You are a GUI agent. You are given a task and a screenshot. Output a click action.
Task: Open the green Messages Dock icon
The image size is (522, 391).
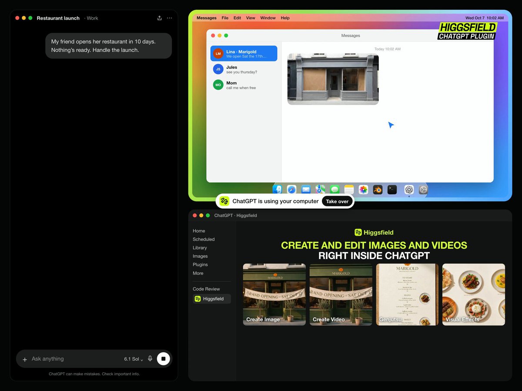335,189
